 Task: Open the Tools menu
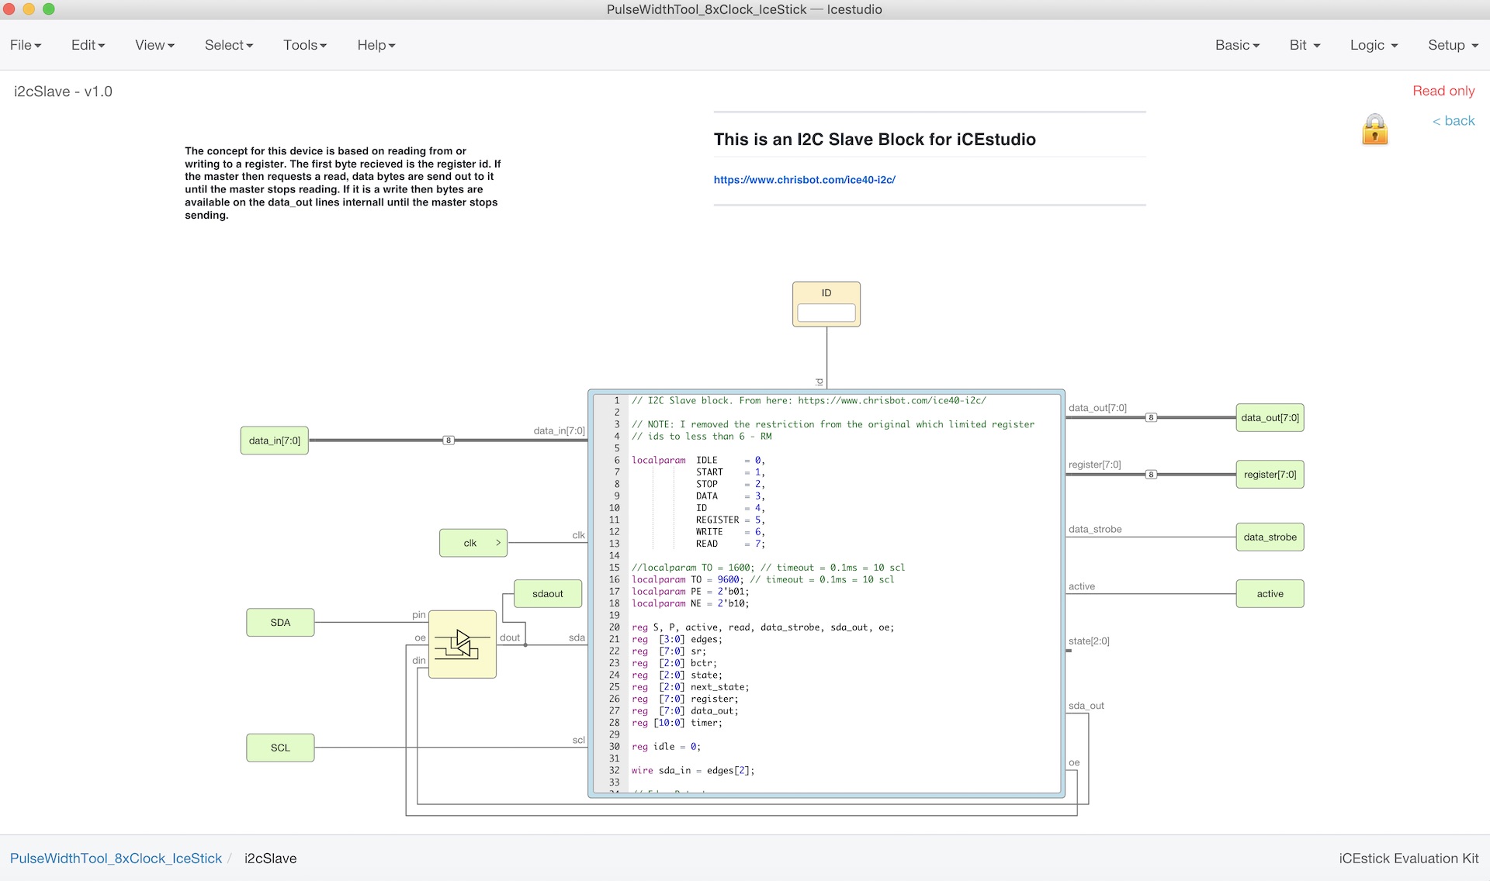point(304,45)
